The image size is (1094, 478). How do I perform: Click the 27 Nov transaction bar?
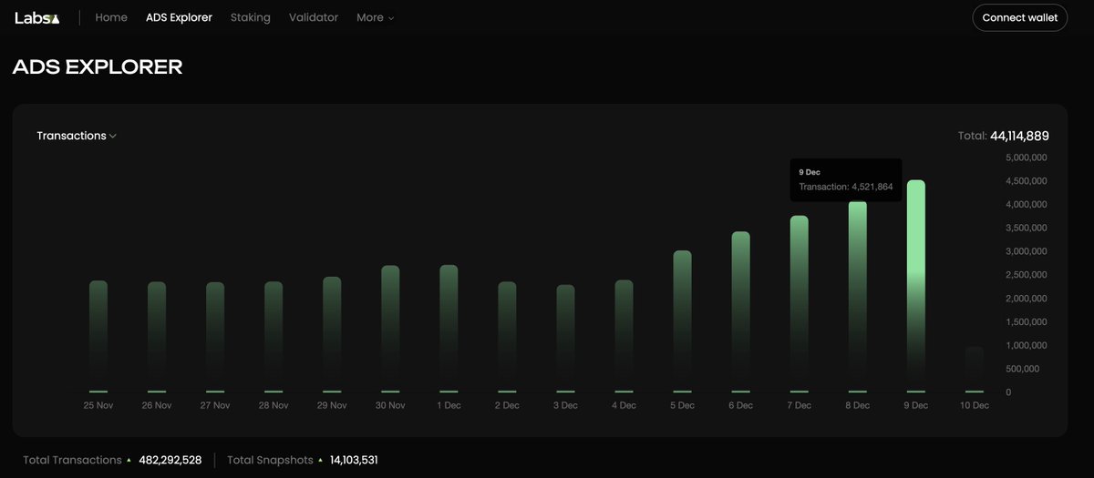pos(215,337)
